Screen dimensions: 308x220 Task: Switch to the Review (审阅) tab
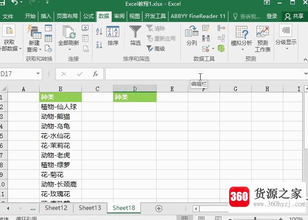coord(119,16)
